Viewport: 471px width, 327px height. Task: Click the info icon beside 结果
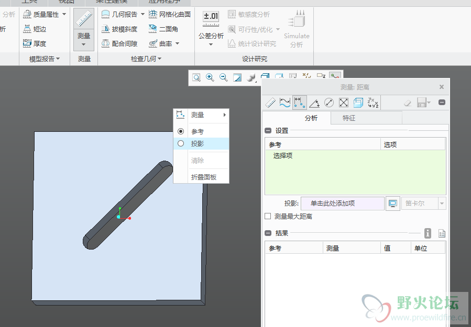[x=428, y=233]
